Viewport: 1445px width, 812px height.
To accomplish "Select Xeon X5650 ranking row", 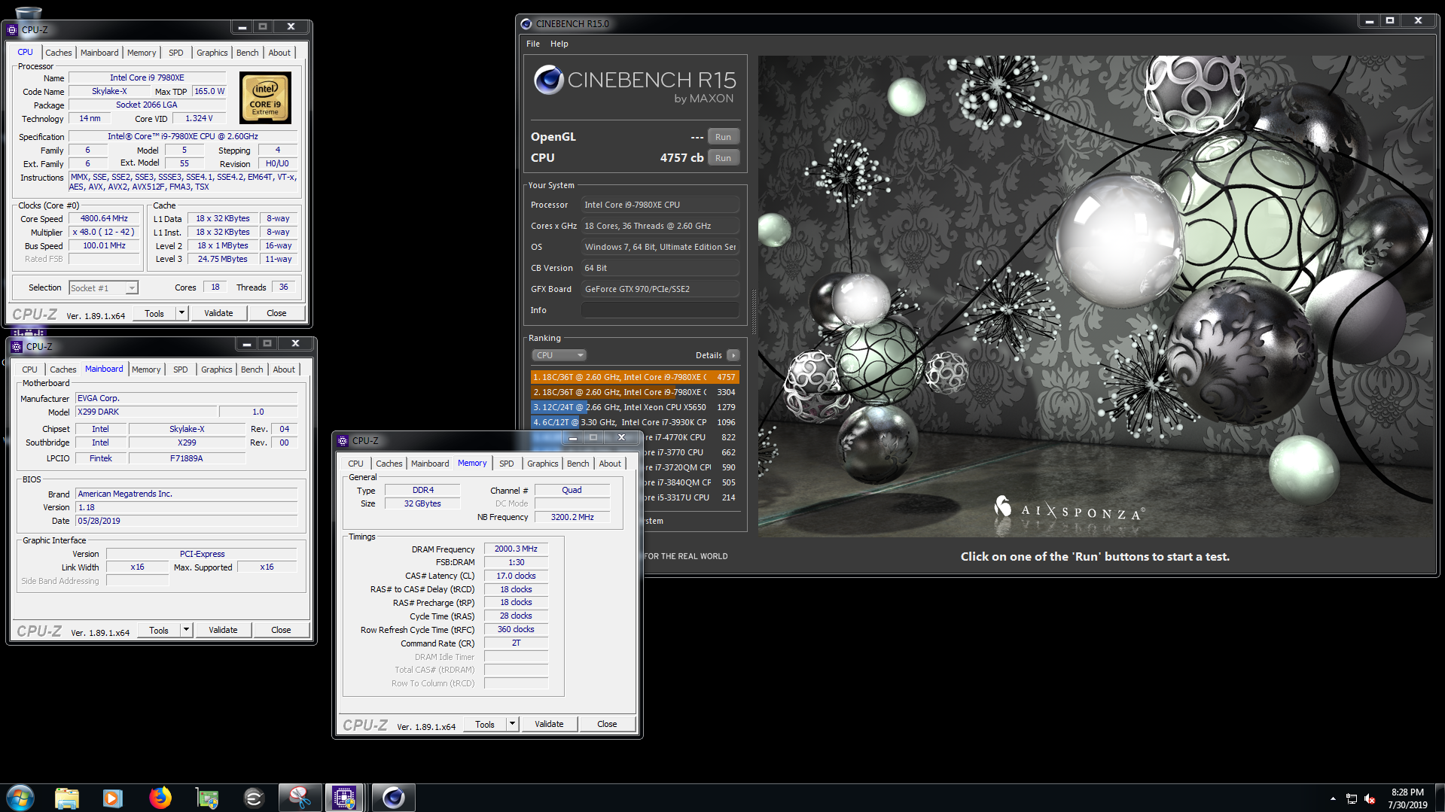I will tap(635, 407).
